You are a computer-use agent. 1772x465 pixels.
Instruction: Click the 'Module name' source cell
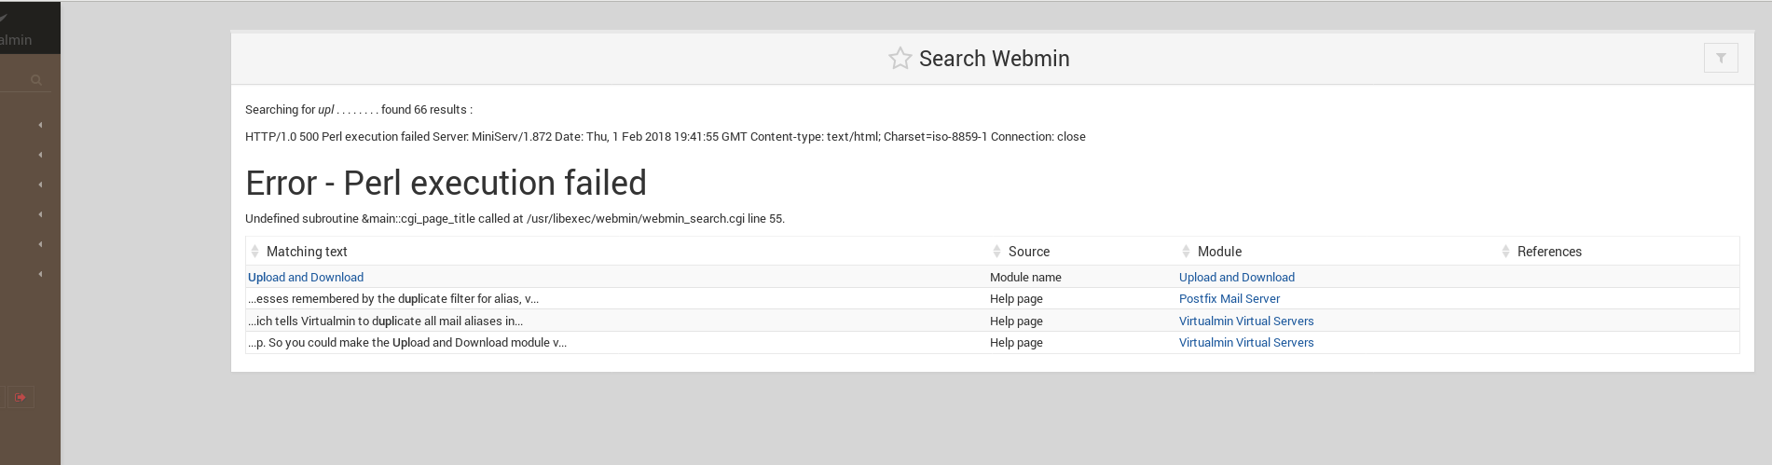[x=1025, y=277]
